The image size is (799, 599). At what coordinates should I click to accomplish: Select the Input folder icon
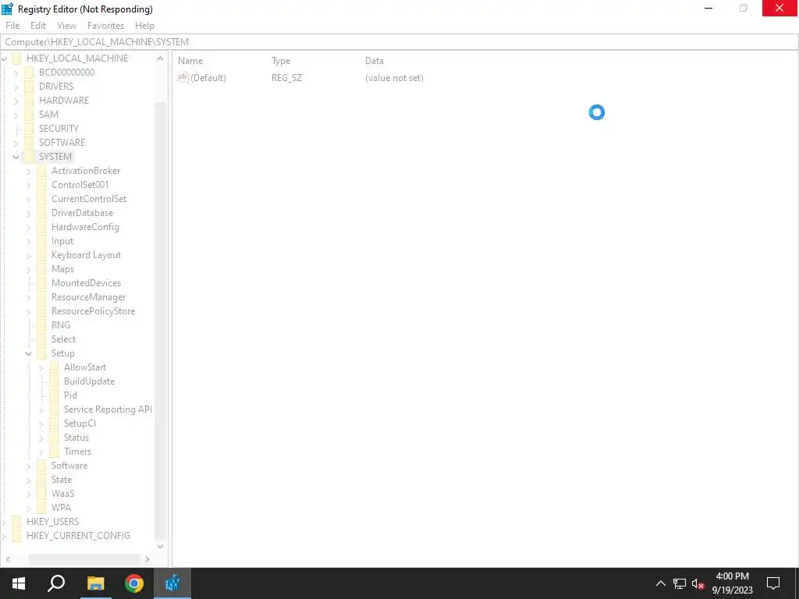pos(42,241)
